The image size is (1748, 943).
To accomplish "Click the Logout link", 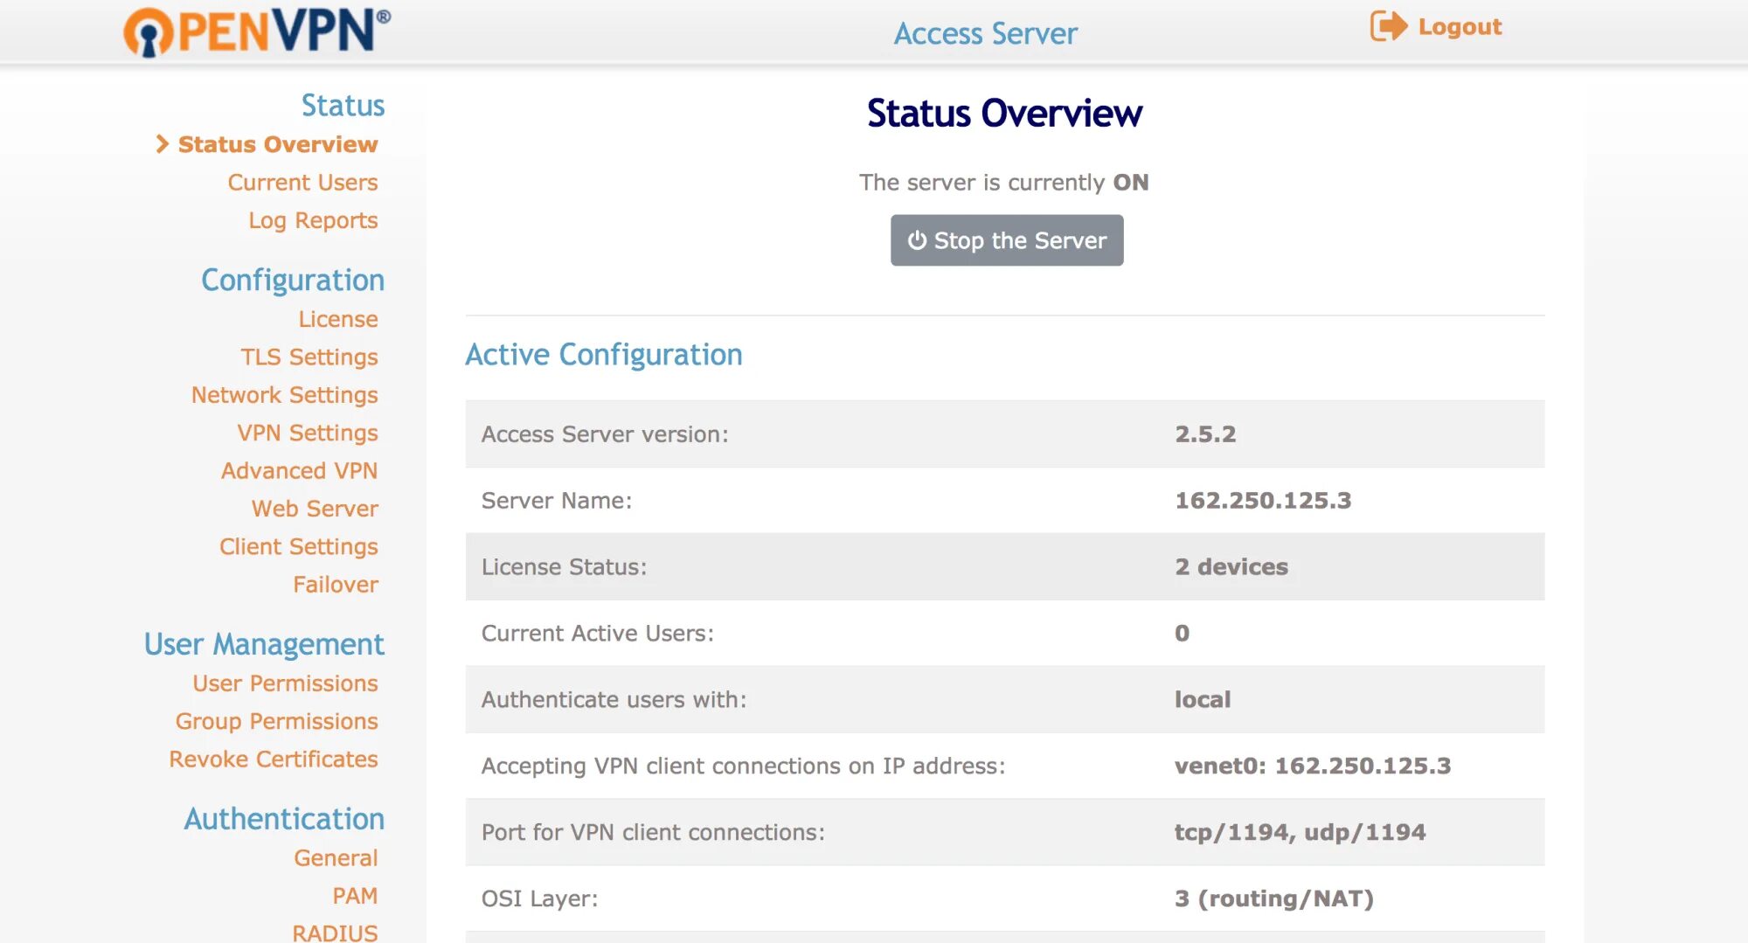I will click(1460, 27).
